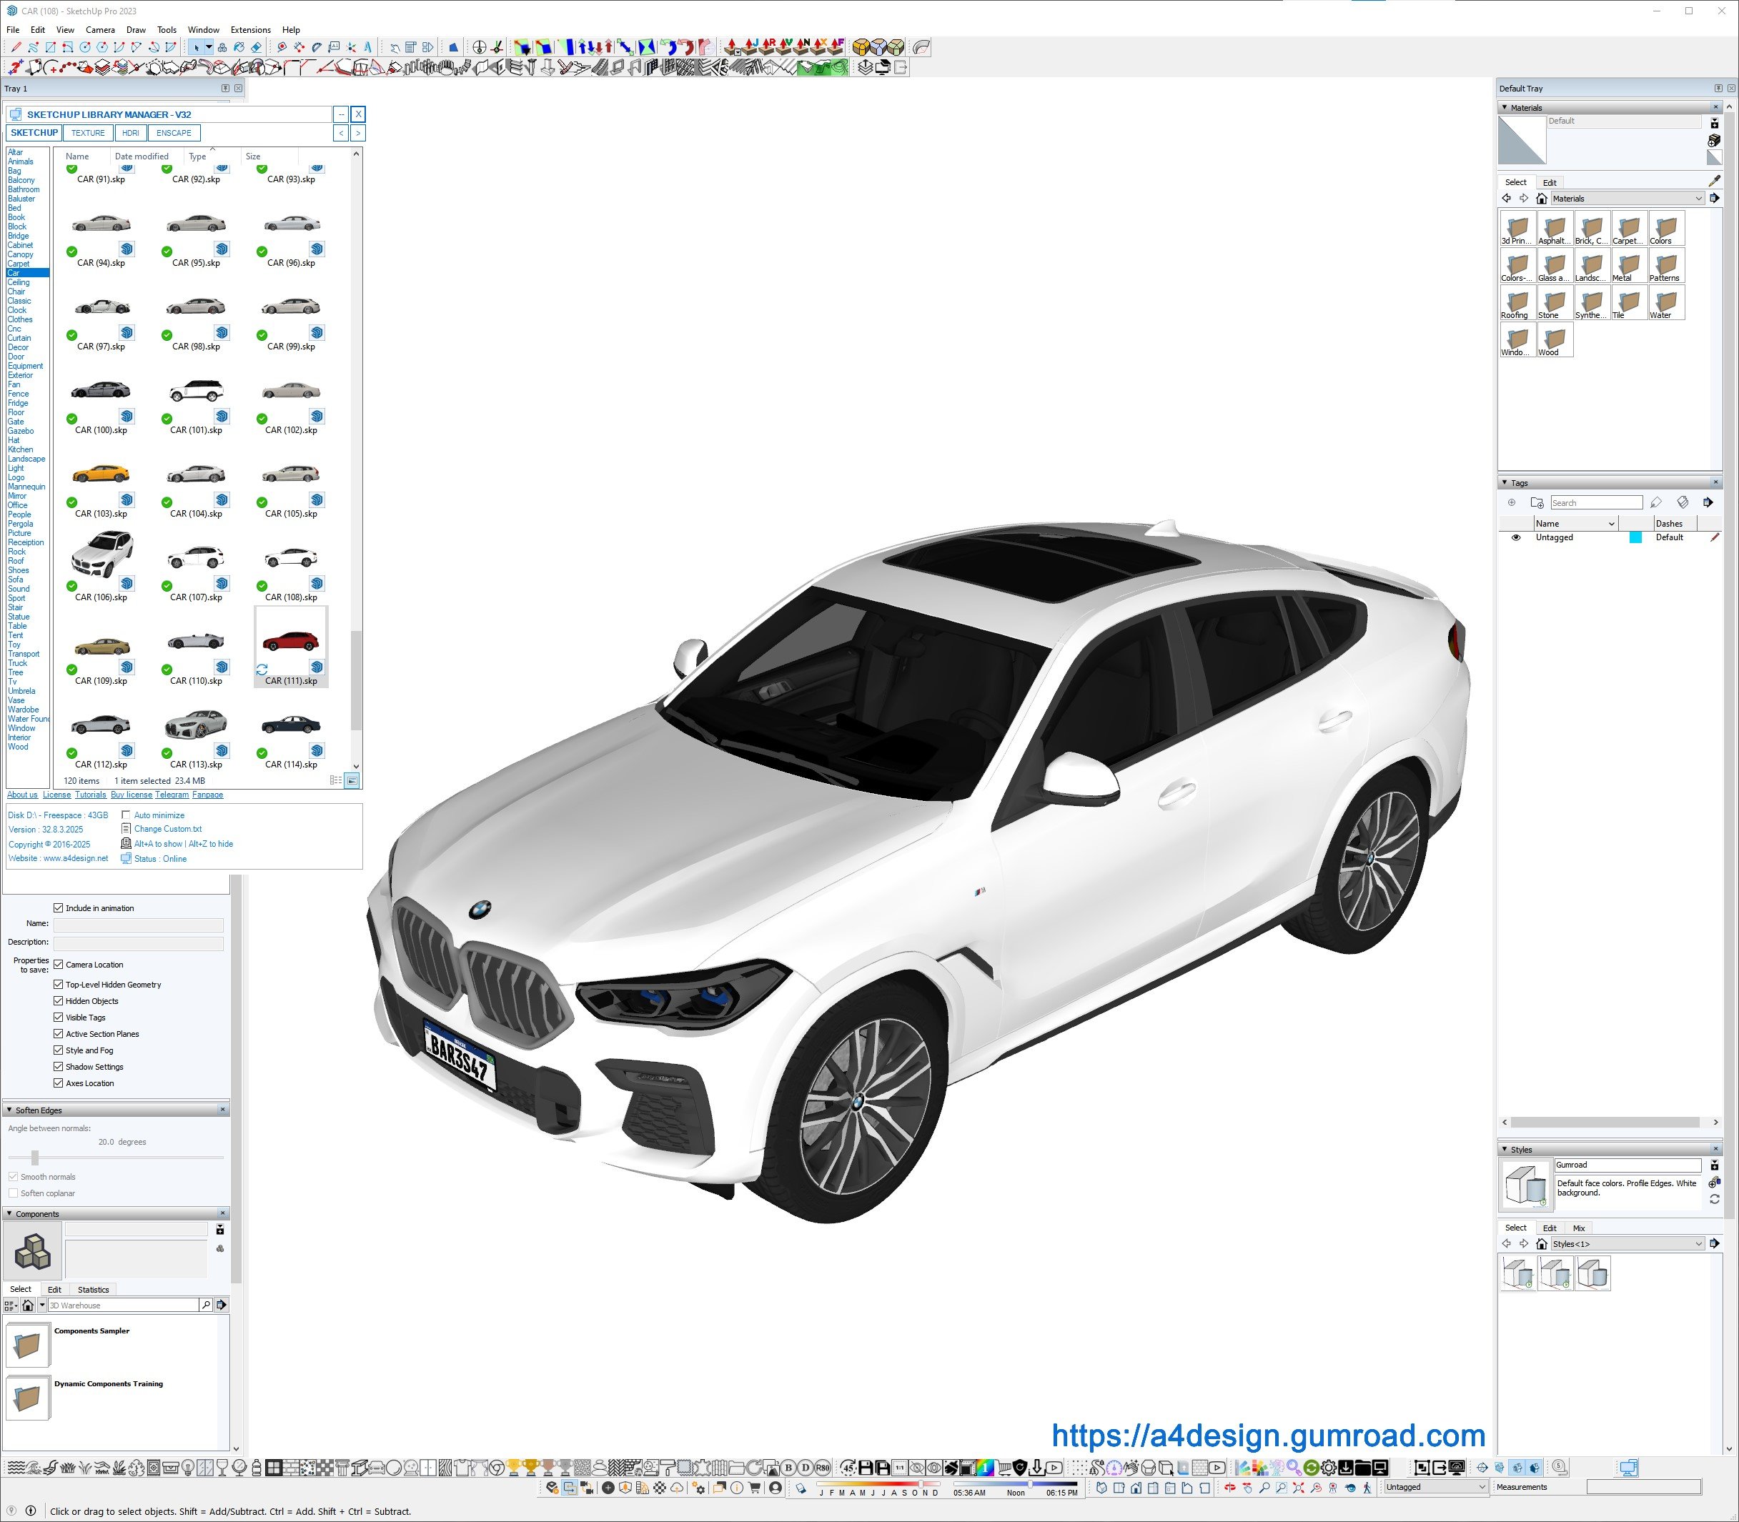The image size is (1739, 1522).
Task: Click the Paint Bucket tool icon
Action: click(239, 48)
